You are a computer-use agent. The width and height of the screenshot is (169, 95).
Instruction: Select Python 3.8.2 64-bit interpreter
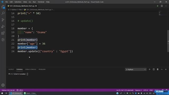coord(8,90)
